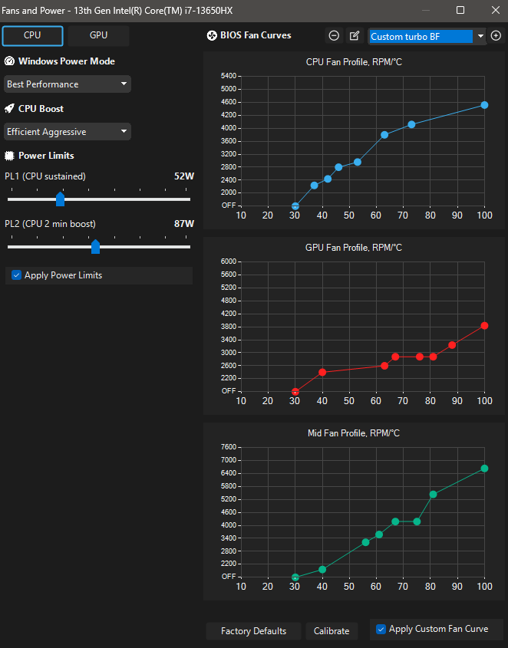Click the Power Limits chip icon
The height and width of the screenshot is (648, 508).
pos(9,156)
